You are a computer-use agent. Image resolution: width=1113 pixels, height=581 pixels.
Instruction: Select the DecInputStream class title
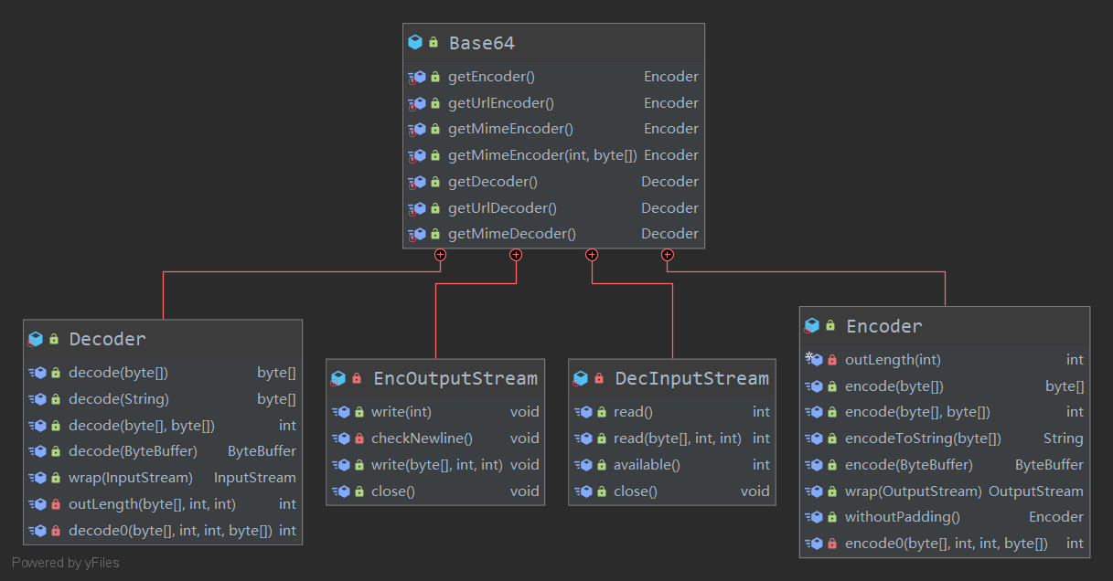click(692, 378)
